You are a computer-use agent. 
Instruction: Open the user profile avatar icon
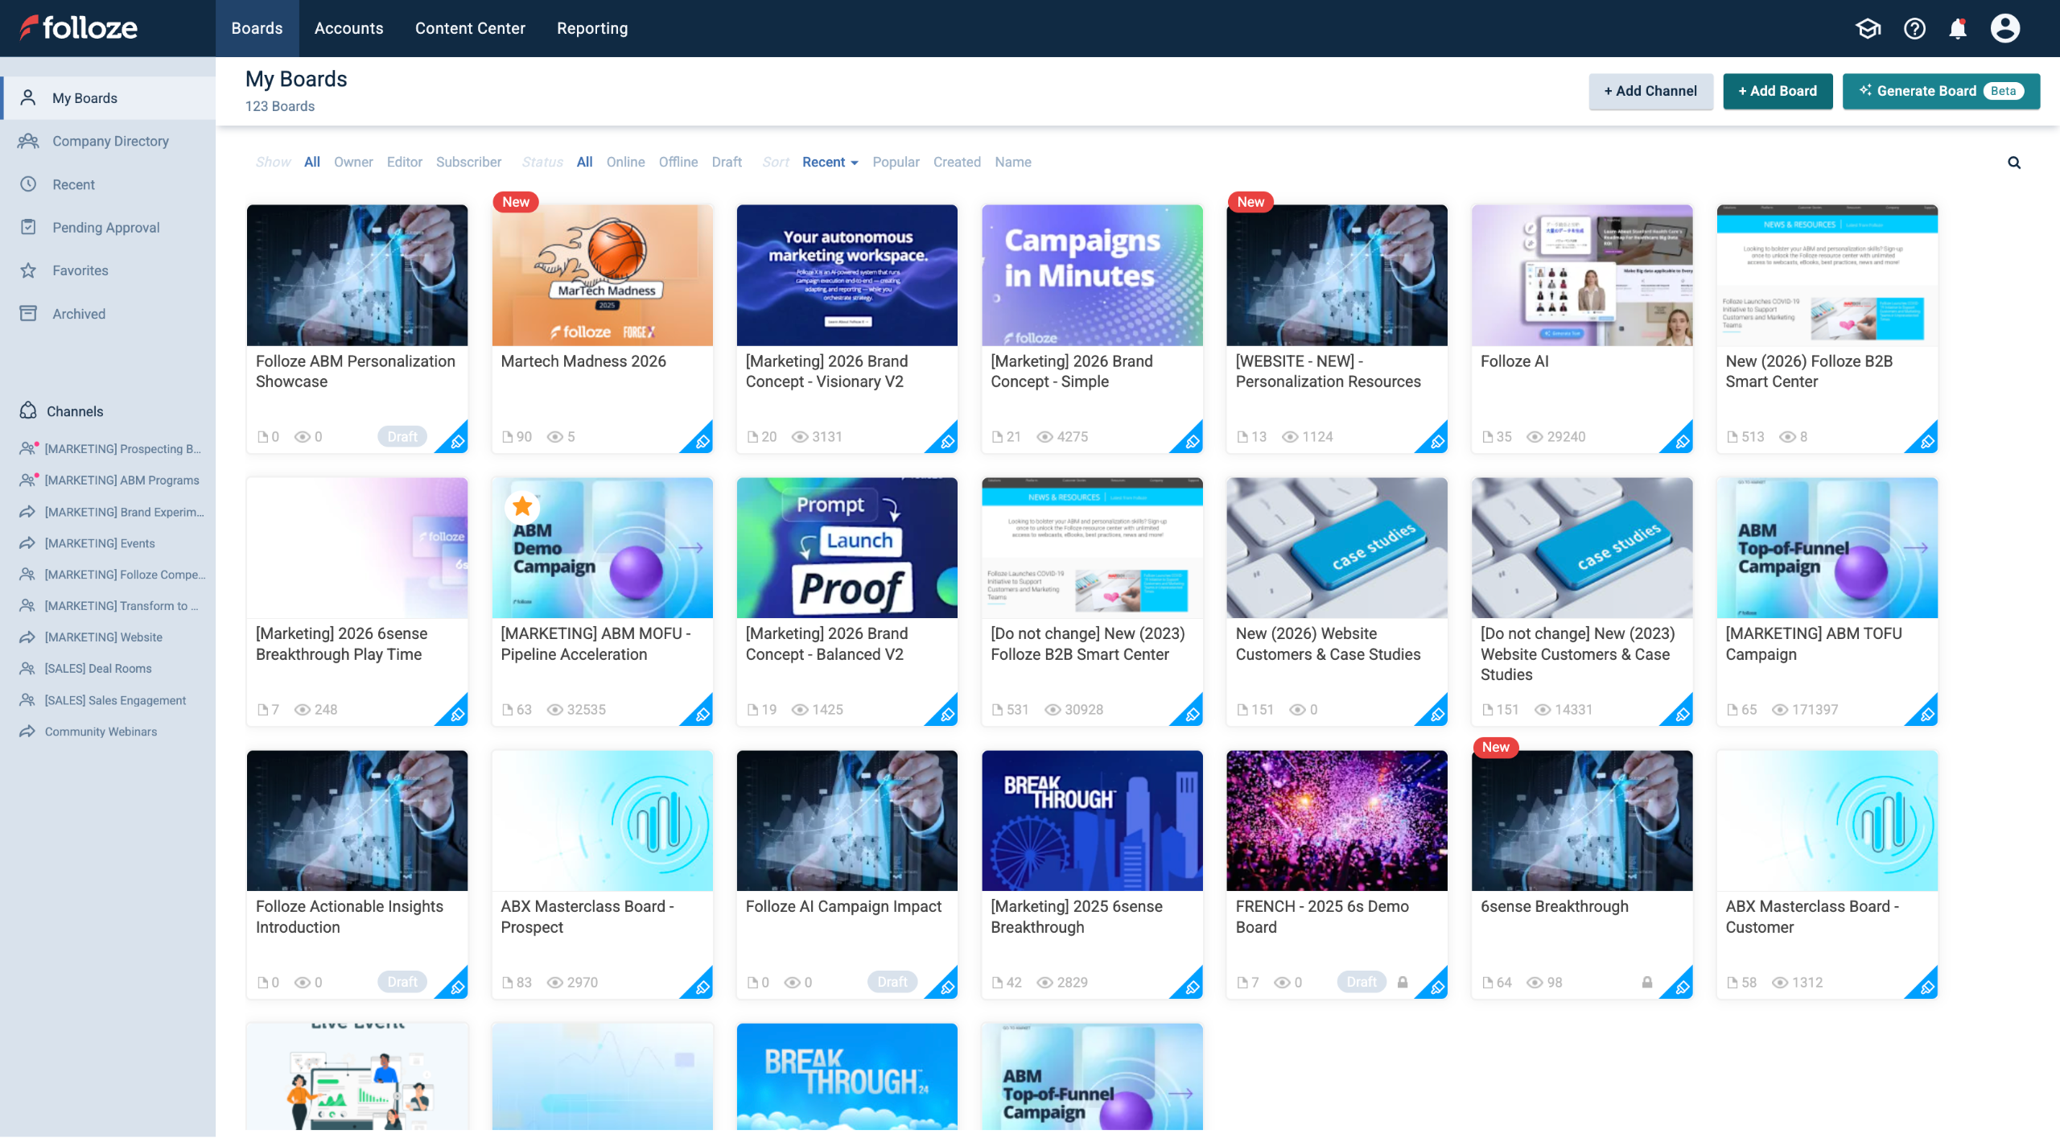tap(2004, 29)
